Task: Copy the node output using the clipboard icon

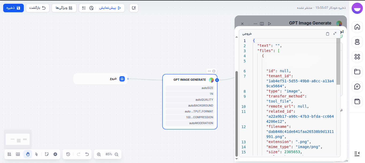Action: pyautogui.click(x=328, y=34)
